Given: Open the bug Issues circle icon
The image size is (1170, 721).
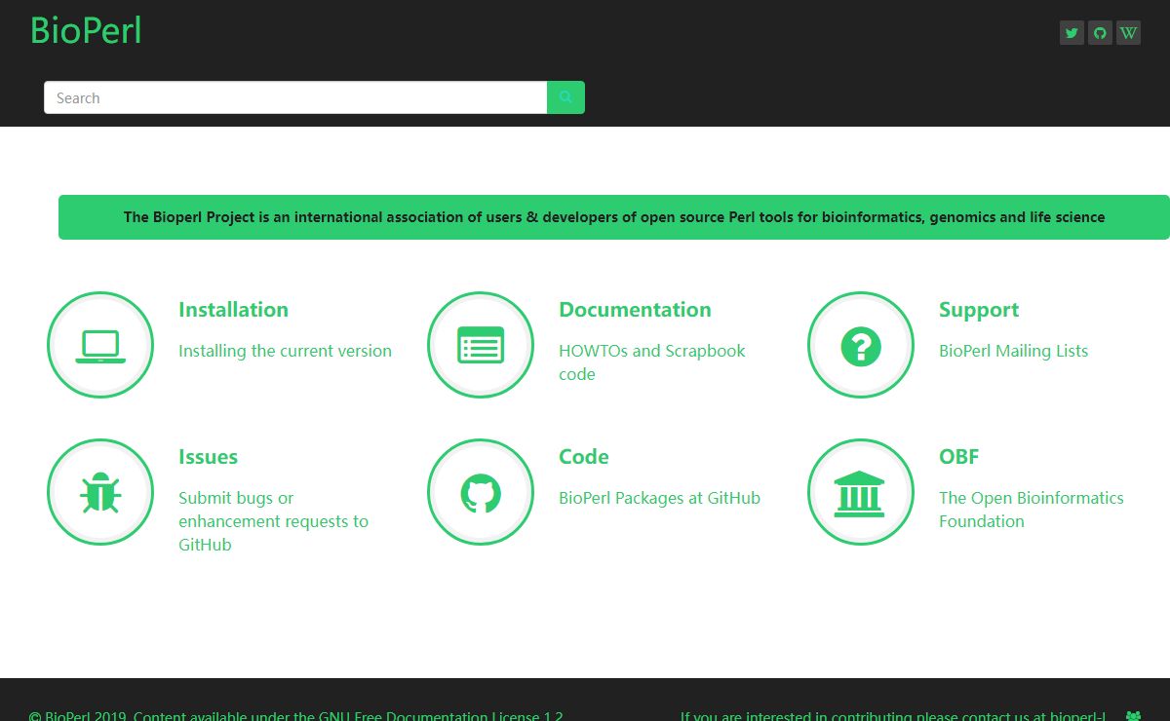Looking at the screenshot, I should coord(100,492).
